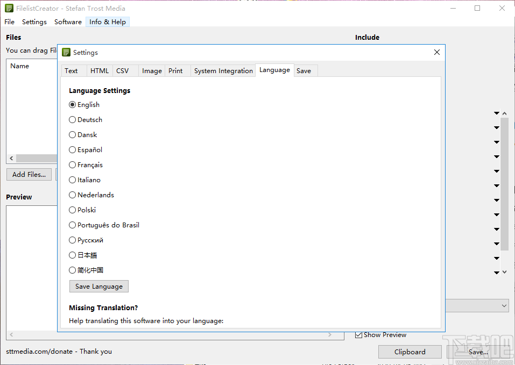The width and height of the screenshot is (515, 365).
Task: Expand the topmost Include dropdown arrow
Action: (x=496, y=113)
